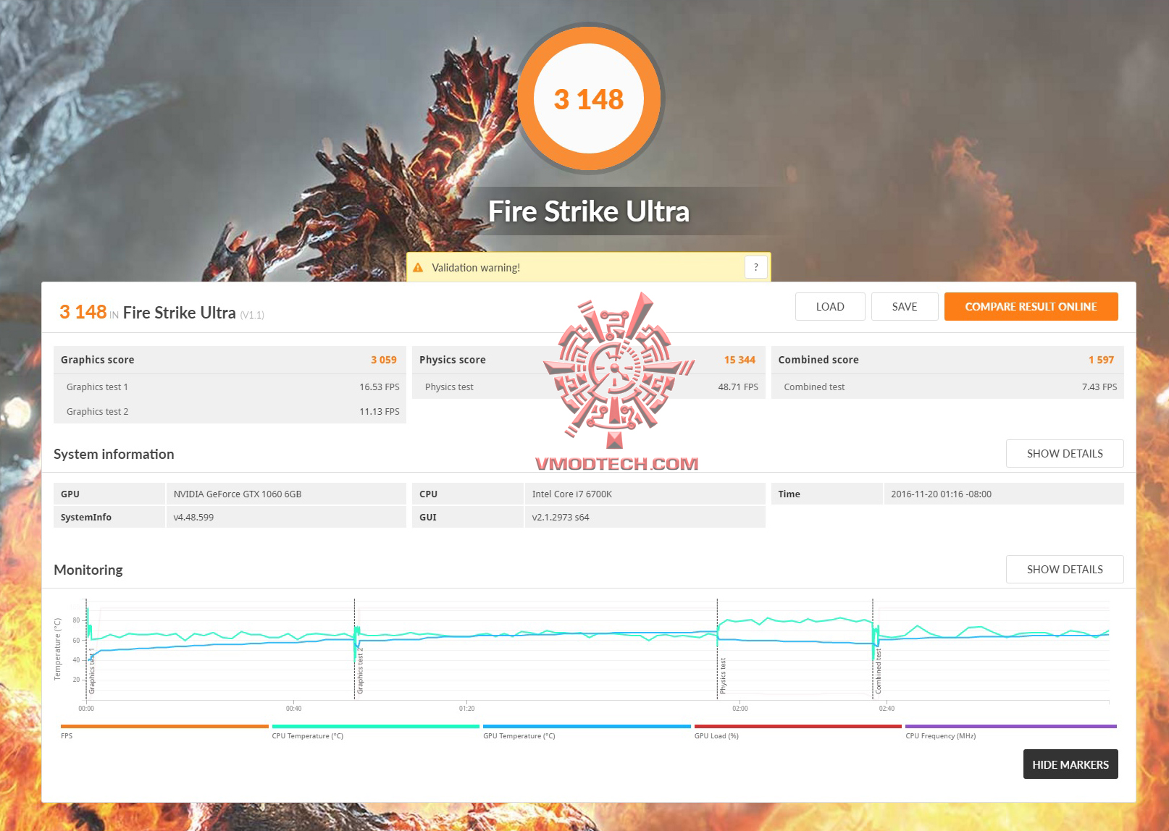The width and height of the screenshot is (1169, 831).
Task: Click the validation warning triangle icon
Action: [x=418, y=267]
